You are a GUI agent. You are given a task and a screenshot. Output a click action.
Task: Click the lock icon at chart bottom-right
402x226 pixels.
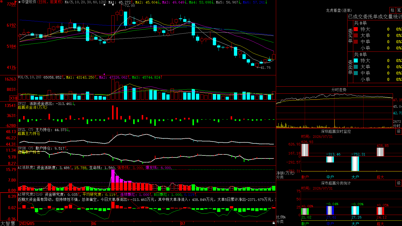coord(274,223)
